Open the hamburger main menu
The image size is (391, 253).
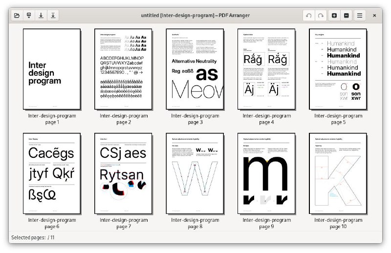click(360, 16)
